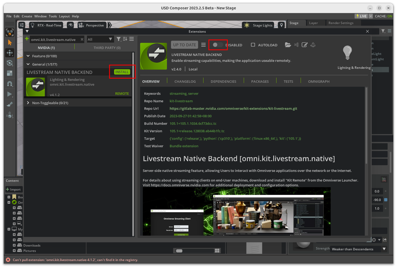Screen dimensions: 397x268
Task: Open the CHANGELOG tab
Action: tap(185, 81)
